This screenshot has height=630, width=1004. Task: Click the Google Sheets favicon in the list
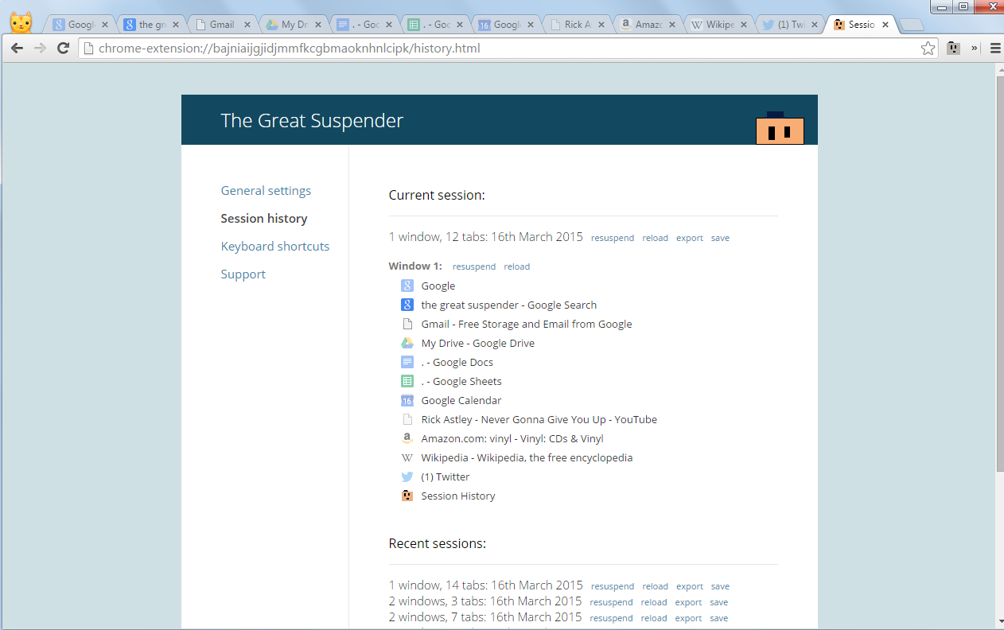click(407, 381)
